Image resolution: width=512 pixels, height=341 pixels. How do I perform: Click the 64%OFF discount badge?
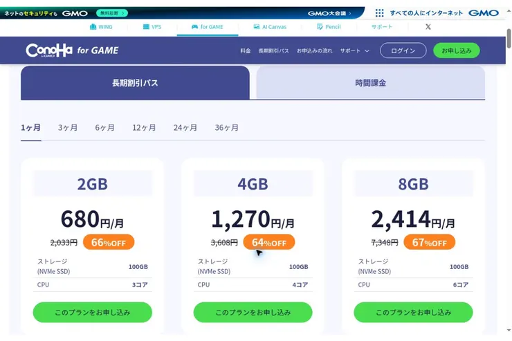tap(269, 243)
